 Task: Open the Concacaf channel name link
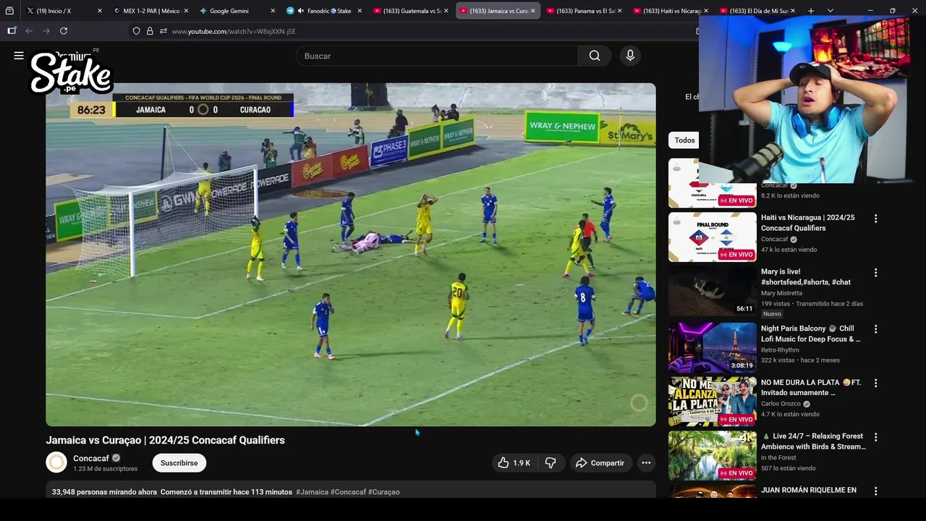tap(91, 458)
